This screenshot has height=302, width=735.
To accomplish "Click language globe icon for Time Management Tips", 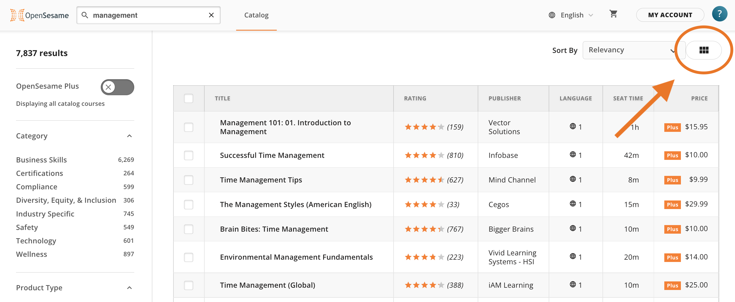I will [573, 179].
